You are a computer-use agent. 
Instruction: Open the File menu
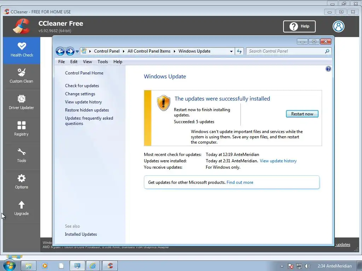tap(62, 62)
